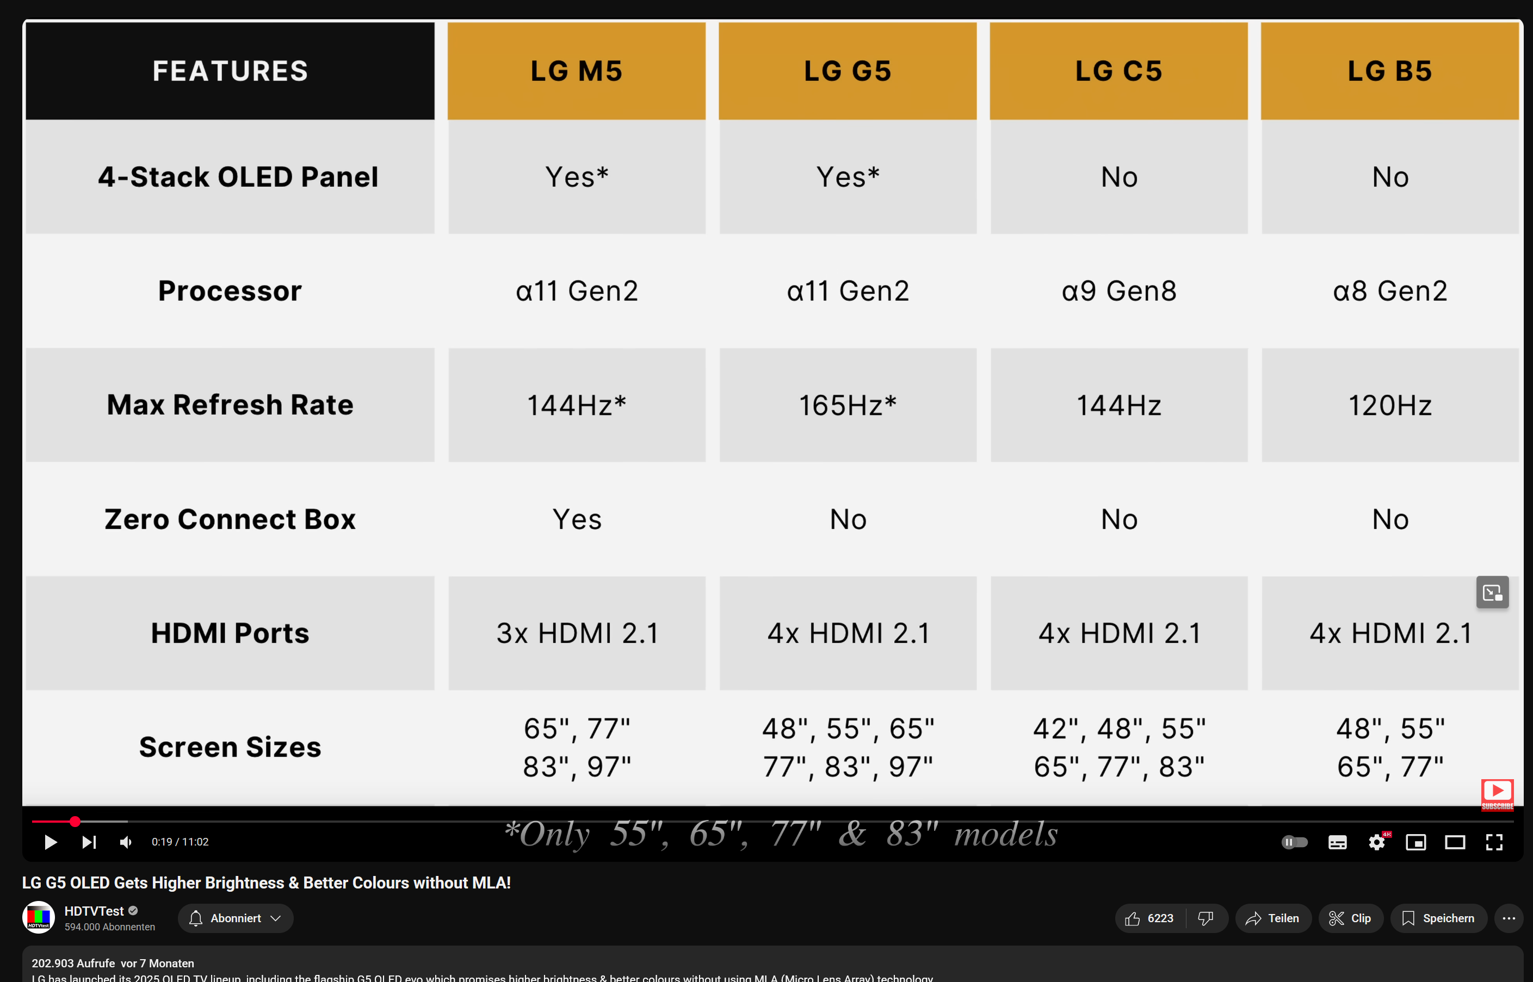This screenshot has width=1533, height=982.
Task: Select the Clip option
Action: [x=1351, y=918]
